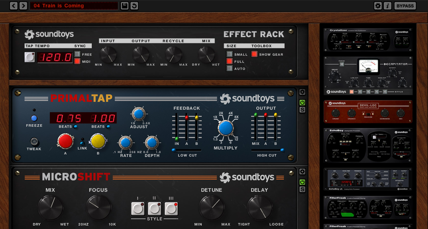Viewport: 428px width, 229px height.
Task: Click PrimalTap delay B value 1.00
Action: 103,118
